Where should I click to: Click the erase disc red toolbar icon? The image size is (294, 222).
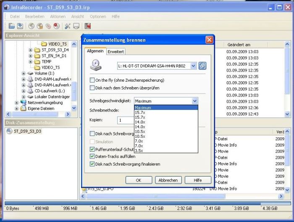pyautogui.click(x=56, y=26)
